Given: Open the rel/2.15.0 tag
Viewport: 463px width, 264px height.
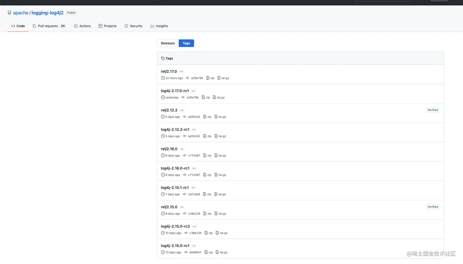Looking at the screenshot, I should [169, 207].
